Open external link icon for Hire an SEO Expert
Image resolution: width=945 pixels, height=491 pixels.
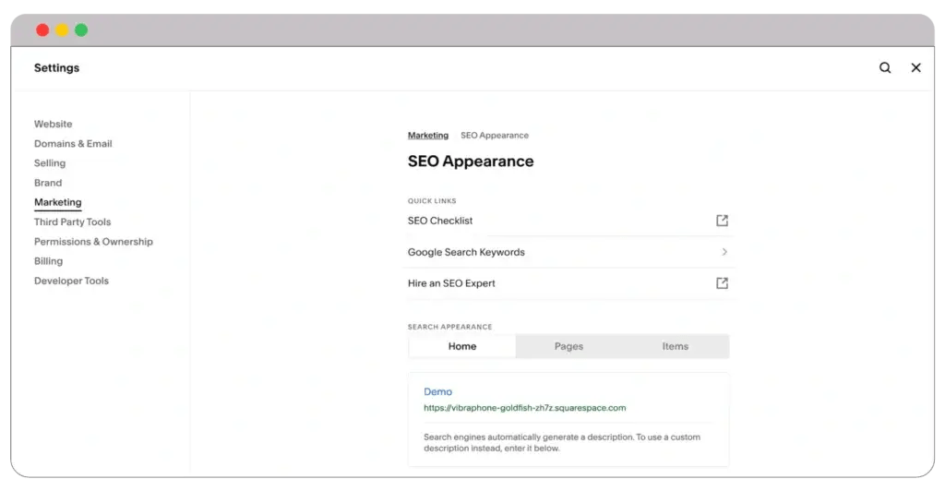[723, 283]
